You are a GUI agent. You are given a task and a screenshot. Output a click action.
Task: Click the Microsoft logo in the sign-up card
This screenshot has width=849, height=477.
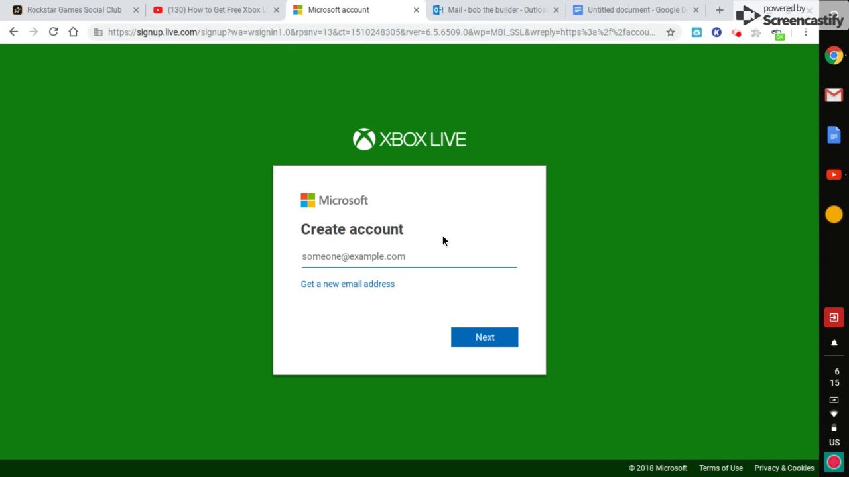[334, 200]
